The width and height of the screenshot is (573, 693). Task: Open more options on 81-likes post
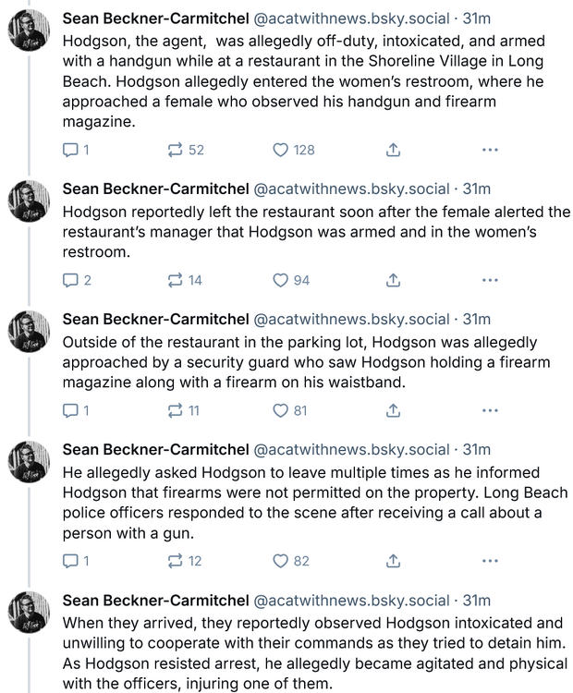(490, 411)
